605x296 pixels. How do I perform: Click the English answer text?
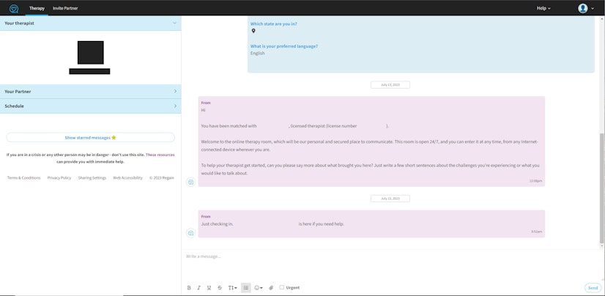point(257,53)
